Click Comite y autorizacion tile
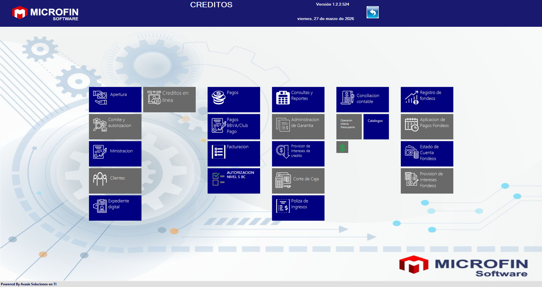This screenshot has height=287, width=542. click(115, 126)
